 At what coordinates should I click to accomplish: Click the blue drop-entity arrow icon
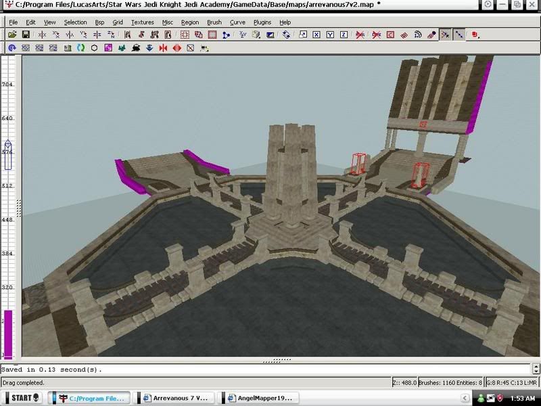(x=149, y=48)
